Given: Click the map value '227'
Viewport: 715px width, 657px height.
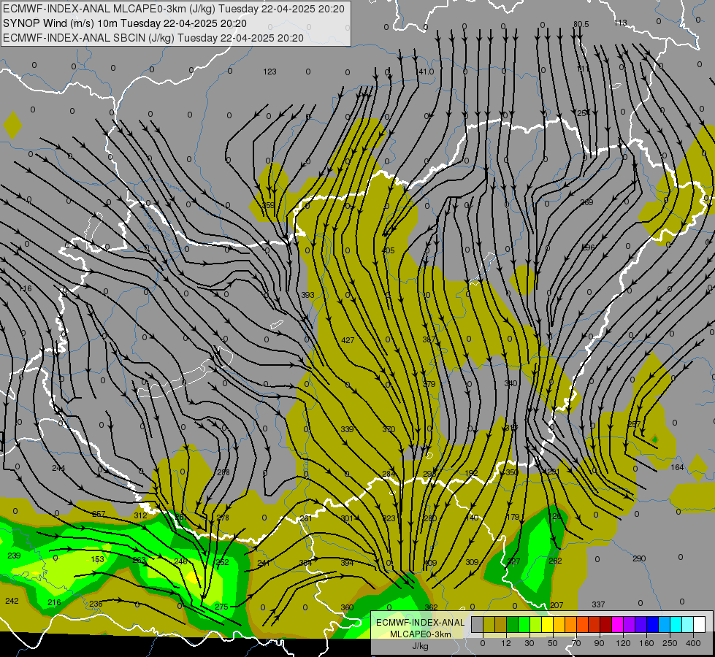Looking at the screenshot, I should [513, 561].
